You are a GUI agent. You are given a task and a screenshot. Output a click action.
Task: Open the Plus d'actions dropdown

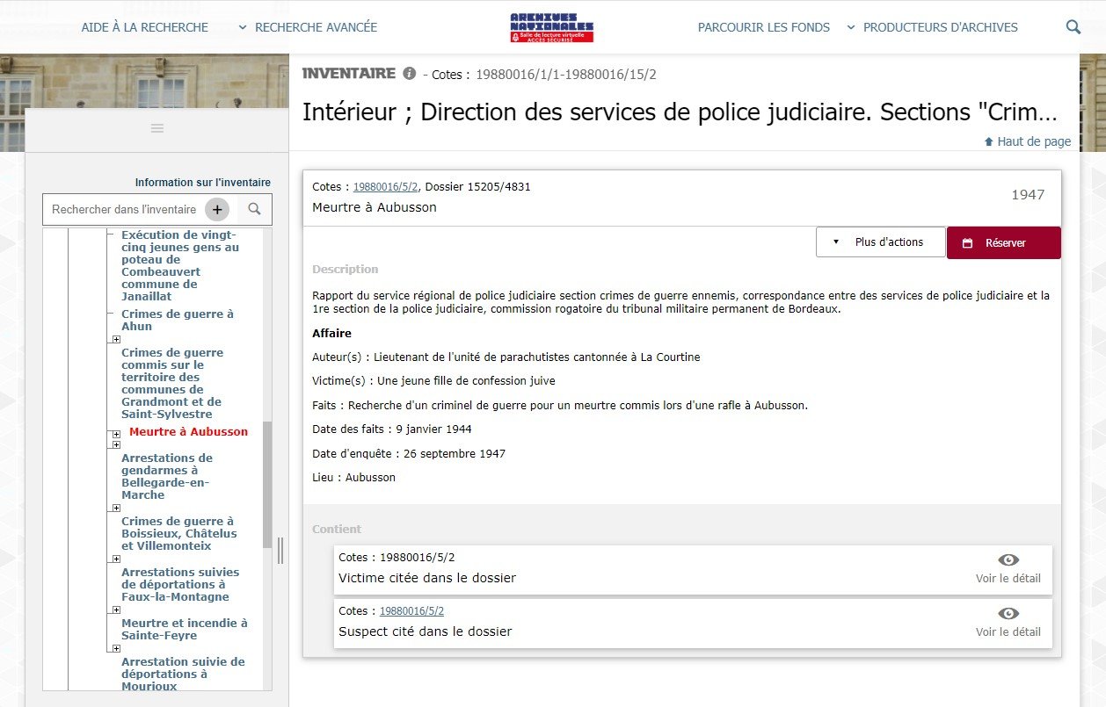tap(880, 242)
